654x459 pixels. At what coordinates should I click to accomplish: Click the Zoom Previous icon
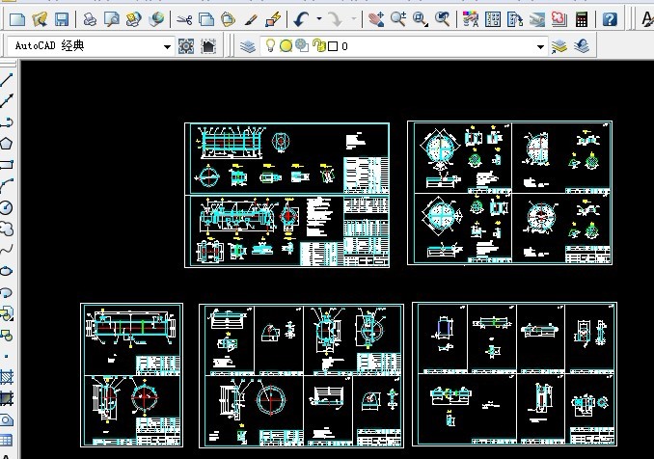pos(442,19)
